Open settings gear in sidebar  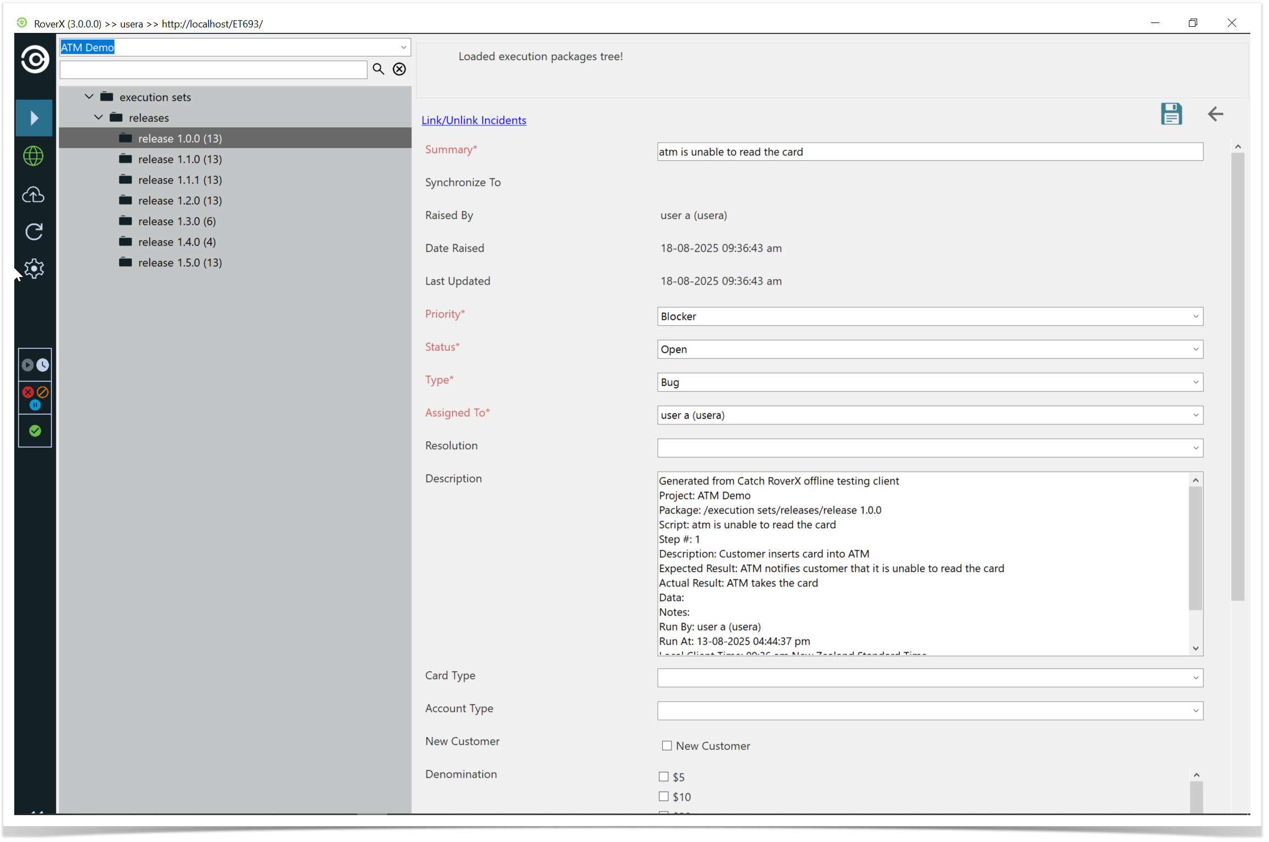33,269
